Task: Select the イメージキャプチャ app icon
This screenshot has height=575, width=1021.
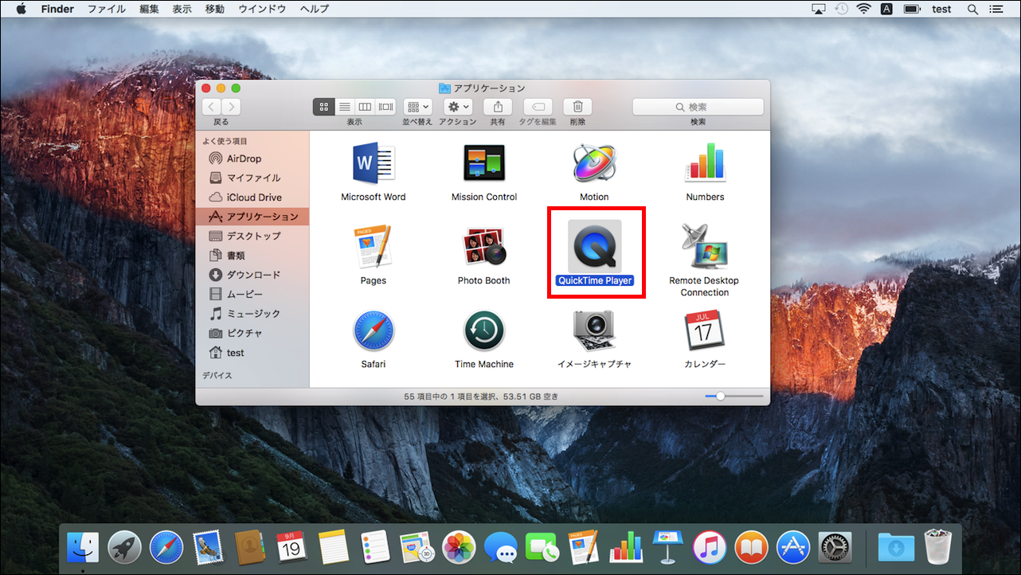Action: click(594, 331)
